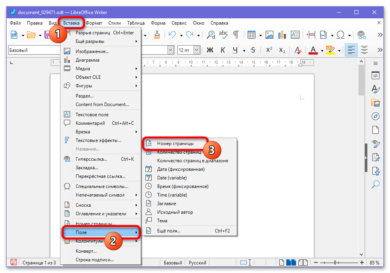Open the font size dropdown

pyautogui.click(x=197, y=50)
